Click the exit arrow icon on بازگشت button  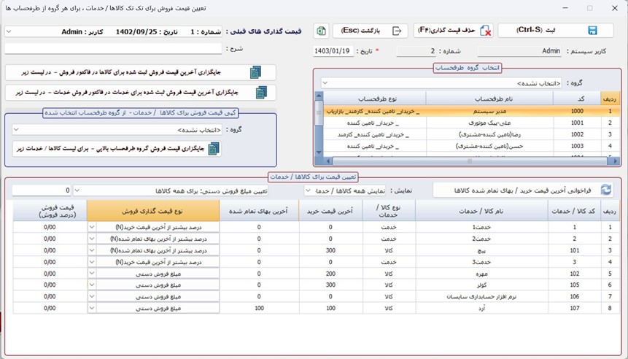tap(398, 31)
